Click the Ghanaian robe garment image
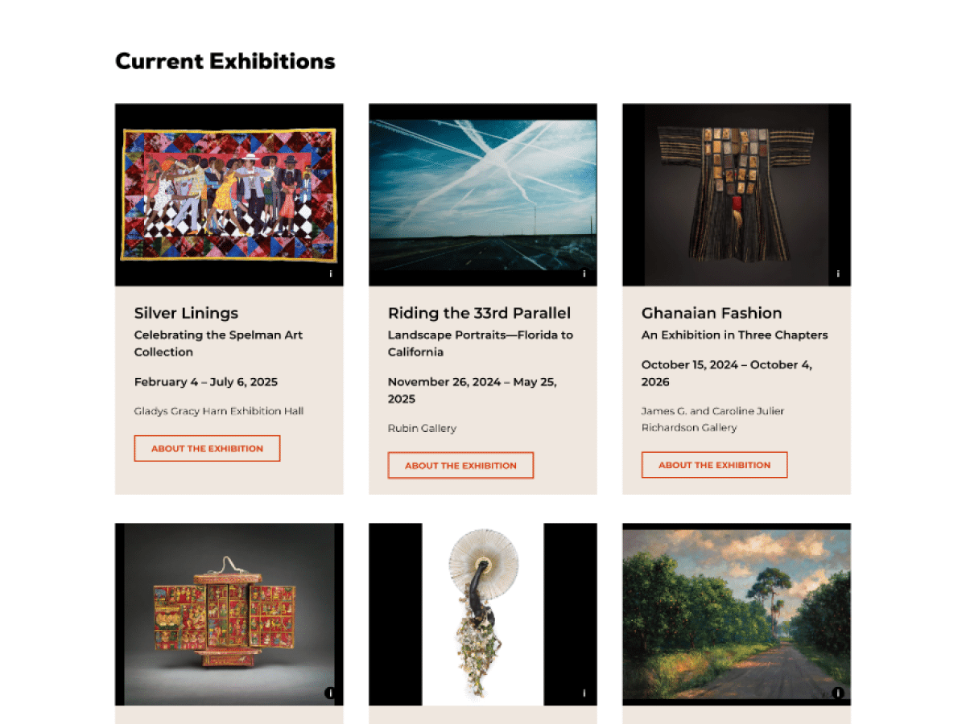This screenshot has width=966, height=724. (736, 194)
